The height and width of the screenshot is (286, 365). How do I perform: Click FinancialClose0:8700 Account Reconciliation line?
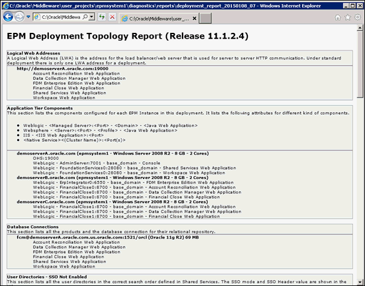[x=134, y=187]
